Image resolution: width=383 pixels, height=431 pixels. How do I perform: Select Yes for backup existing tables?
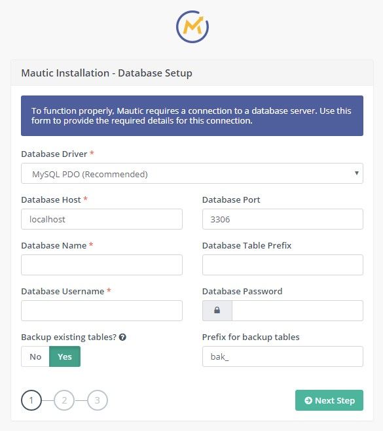pyautogui.click(x=65, y=356)
